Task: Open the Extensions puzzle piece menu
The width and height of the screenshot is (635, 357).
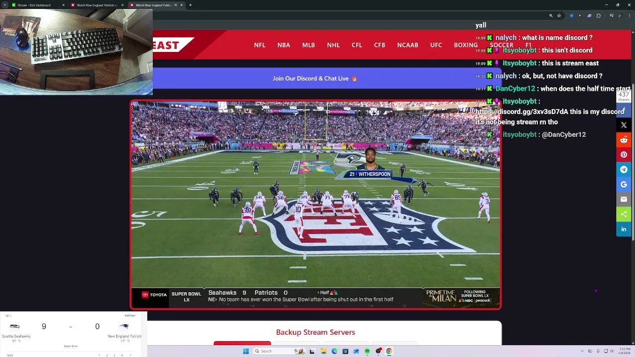Action: 598,16
